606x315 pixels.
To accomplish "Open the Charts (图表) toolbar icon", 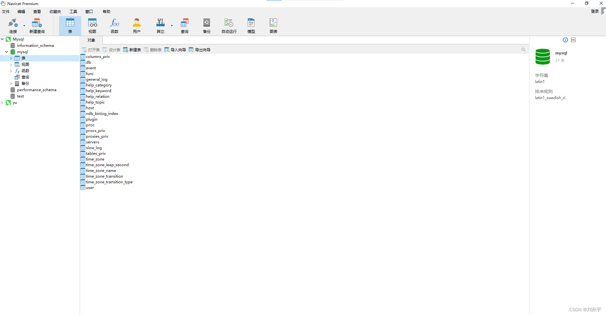I will (273, 26).
